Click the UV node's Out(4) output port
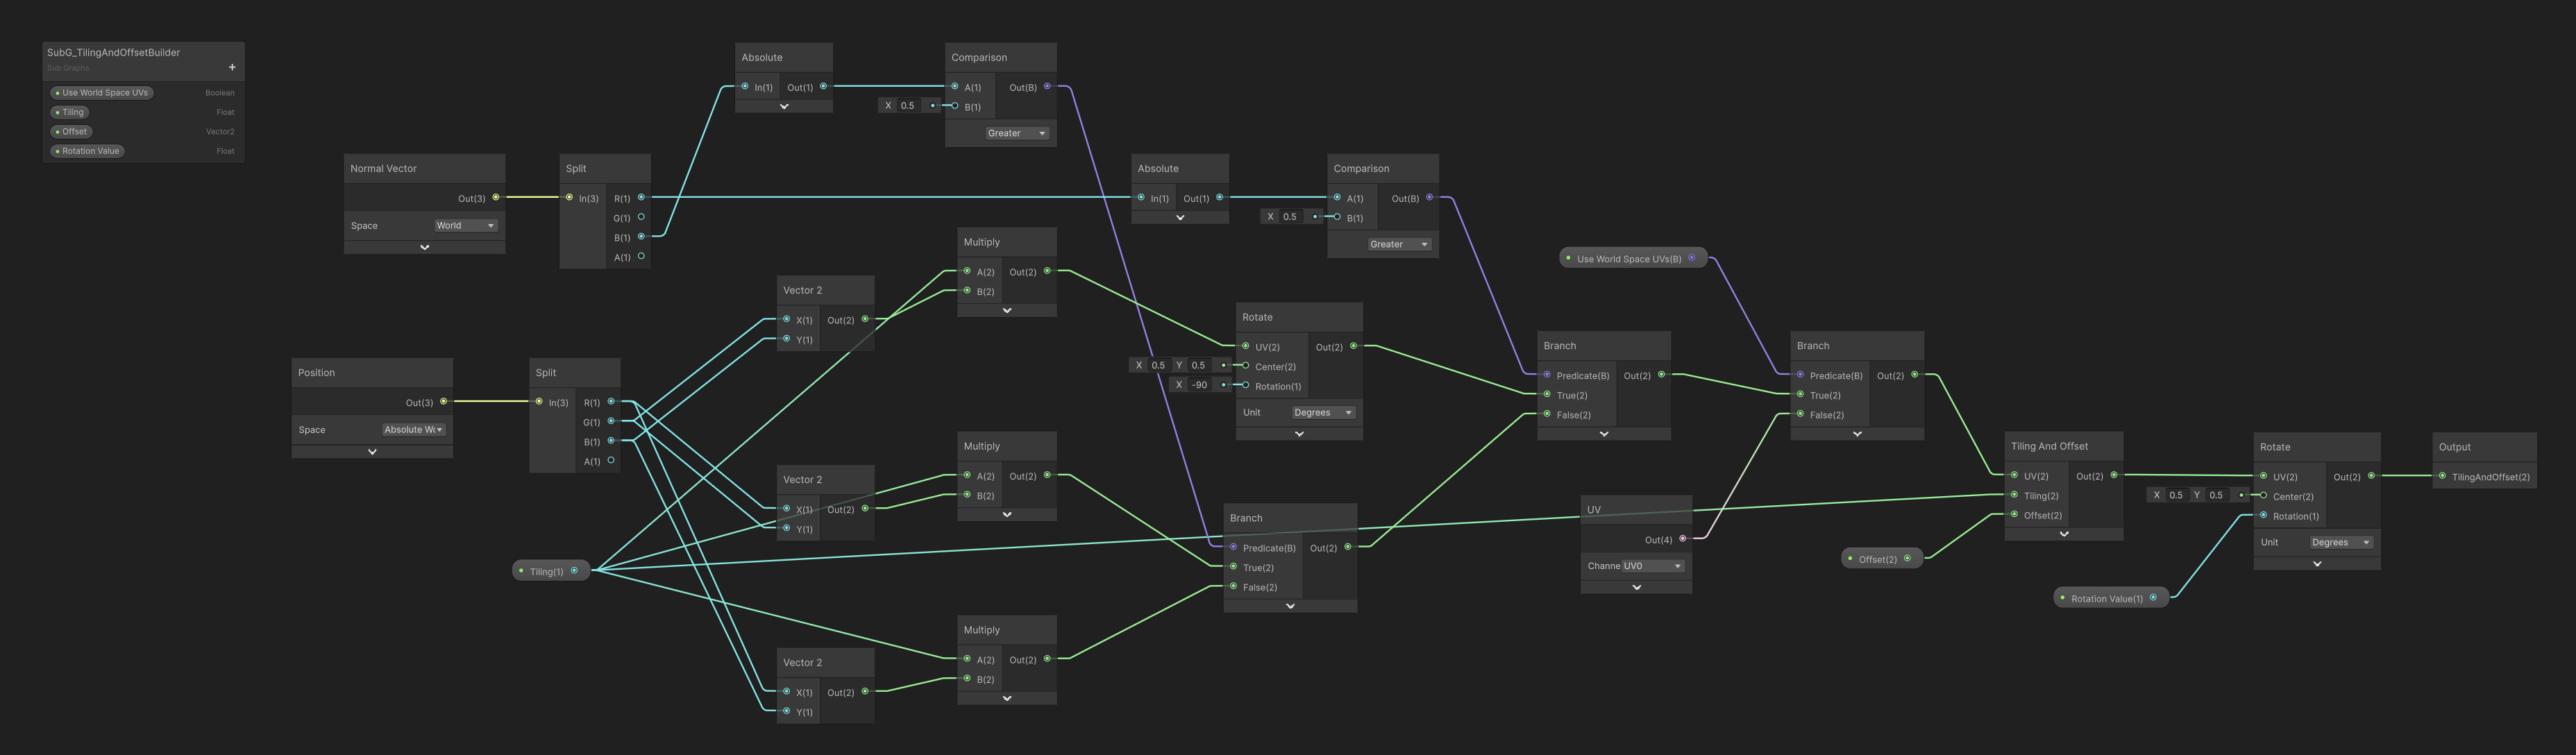The width and height of the screenshot is (2576, 755). [x=1683, y=539]
